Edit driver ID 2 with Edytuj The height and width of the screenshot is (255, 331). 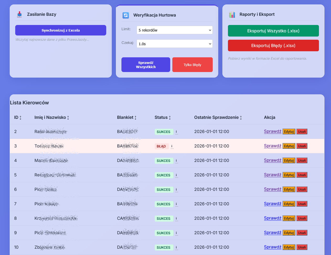[289, 131]
